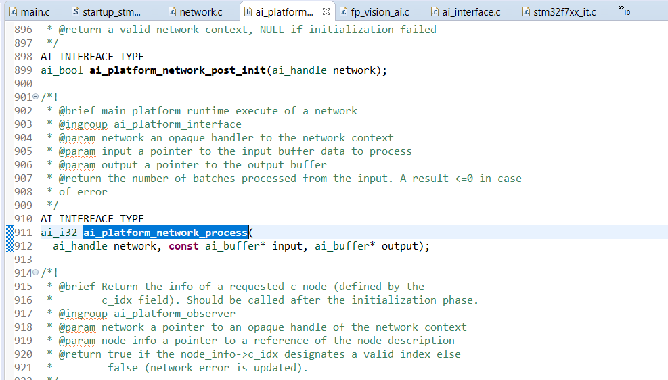This screenshot has width=668, height=380.
Task: Click the fp_vision_ai.c file icon
Action: click(x=343, y=12)
